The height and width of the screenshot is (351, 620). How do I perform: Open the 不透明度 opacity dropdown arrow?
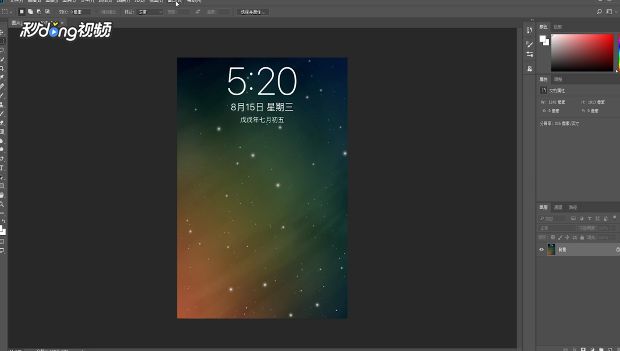(x=613, y=228)
